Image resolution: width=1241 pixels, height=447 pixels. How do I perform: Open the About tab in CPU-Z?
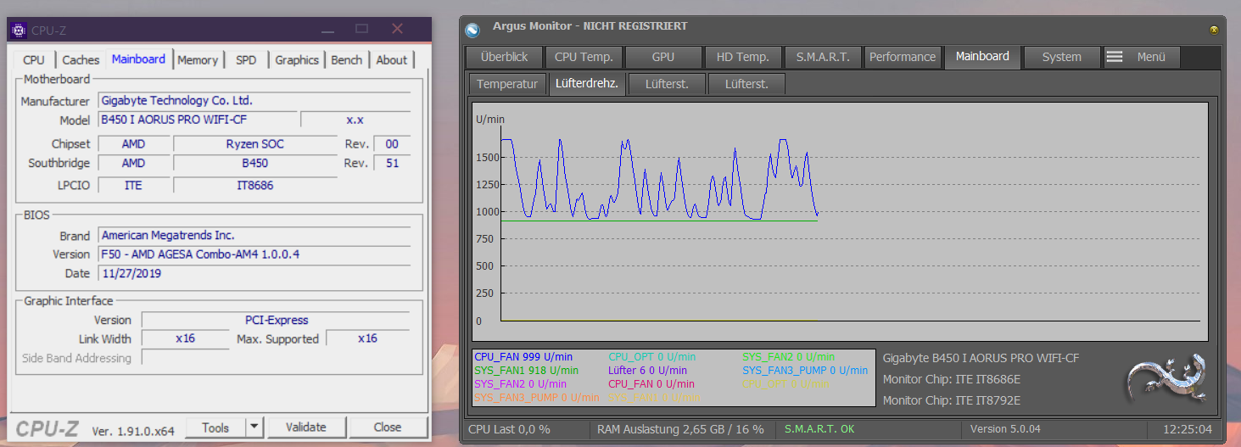click(x=391, y=59)
